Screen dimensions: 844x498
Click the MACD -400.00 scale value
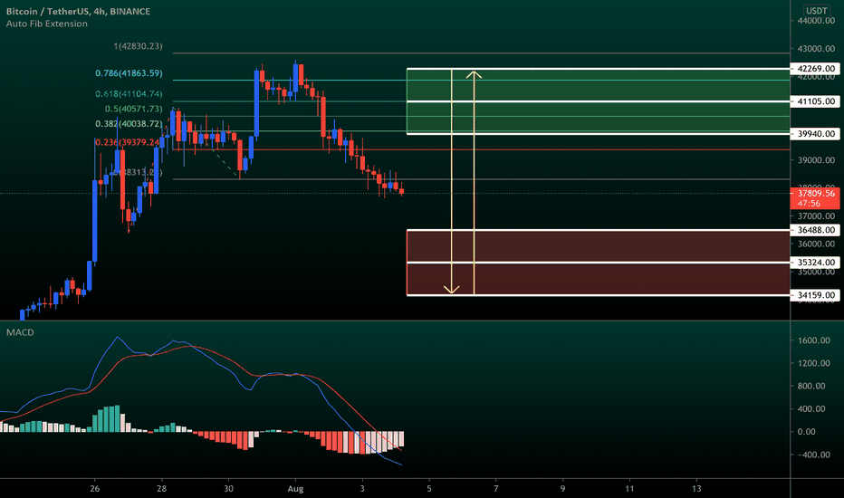click(813, 455)
